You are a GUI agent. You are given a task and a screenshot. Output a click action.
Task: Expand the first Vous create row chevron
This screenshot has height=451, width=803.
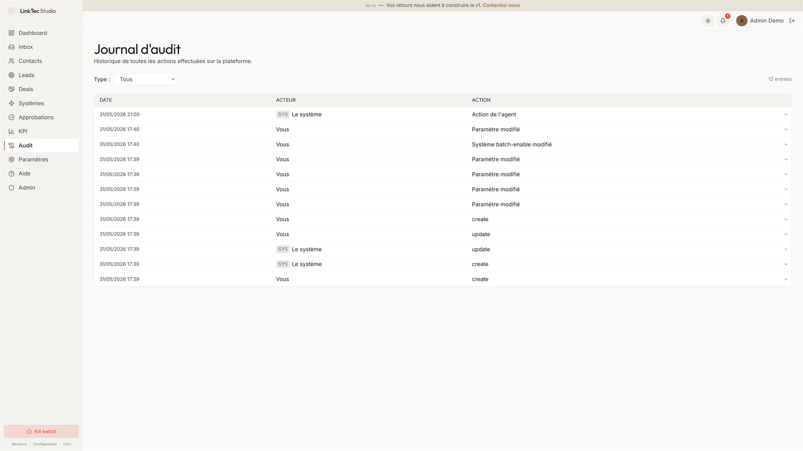(786, 219)
